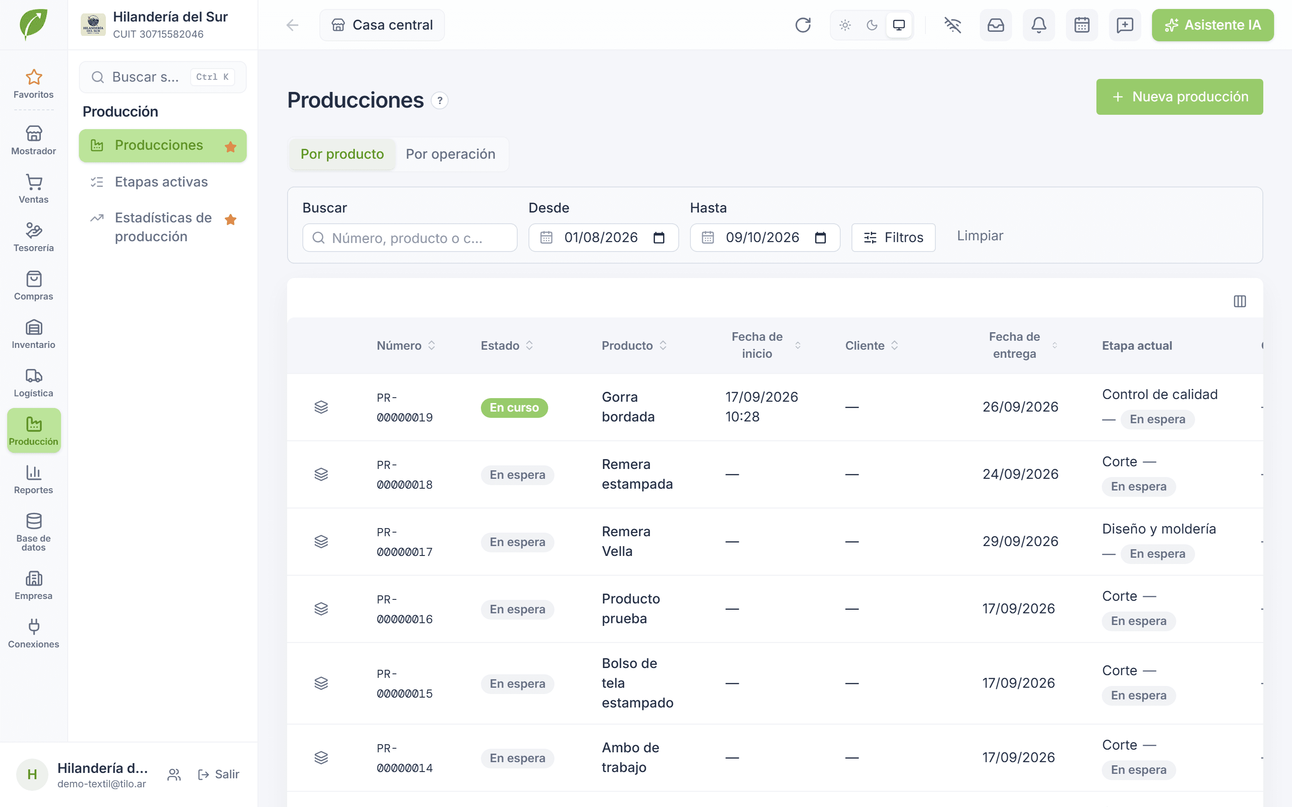Toggle star on Estadísticas de producción
This screenshot has height=807, width=1292.
point(231,219)
